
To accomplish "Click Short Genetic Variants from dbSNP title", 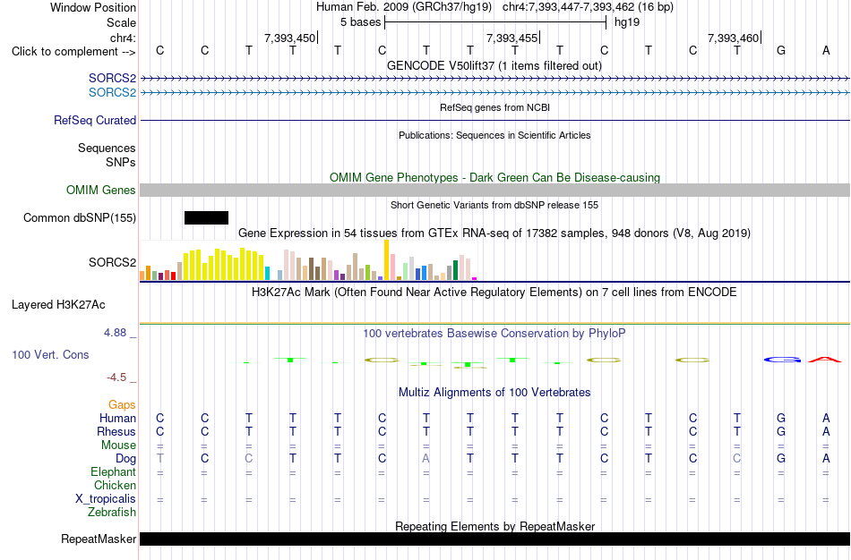I will click(494, 205).
